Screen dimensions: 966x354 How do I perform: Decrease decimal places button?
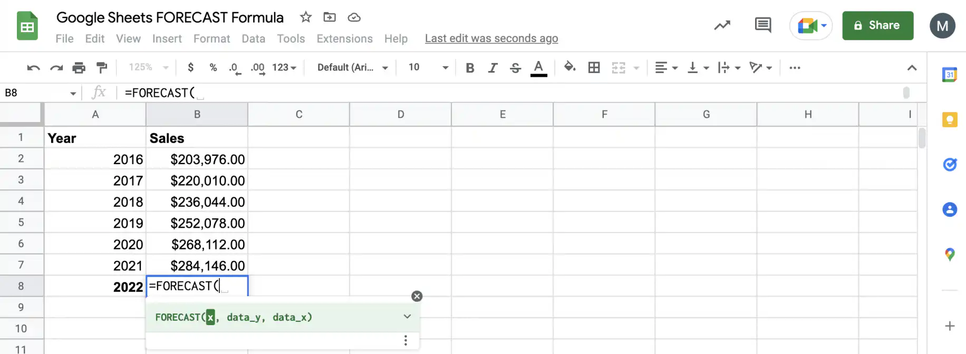tap(235, 68)
